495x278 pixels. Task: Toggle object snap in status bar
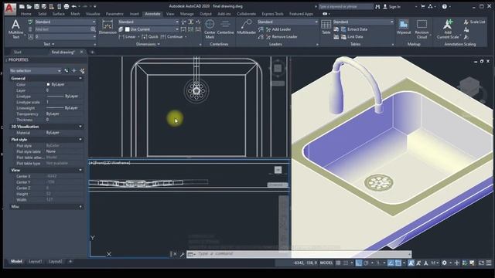[x=398, y=263]
